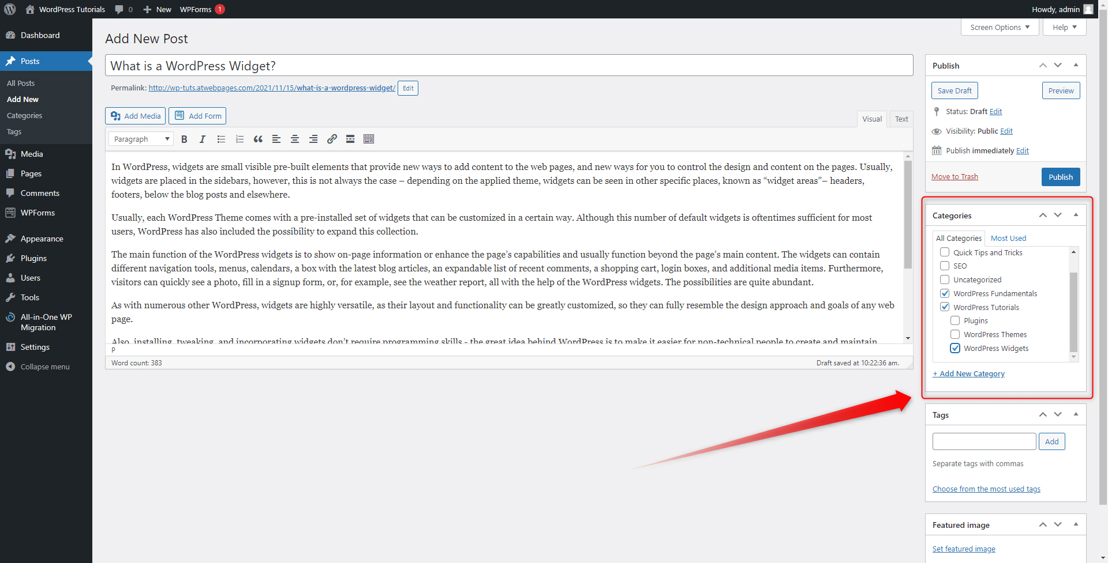Align text right
Image resolution: width=1108 pixels, height=563 pixels.
point(313,139)
